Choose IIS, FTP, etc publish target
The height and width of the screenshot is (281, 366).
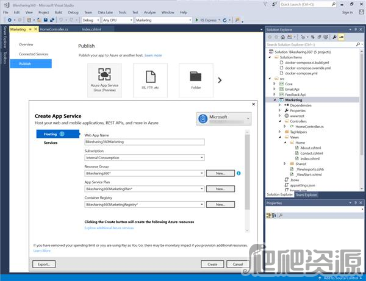[150, 80]
